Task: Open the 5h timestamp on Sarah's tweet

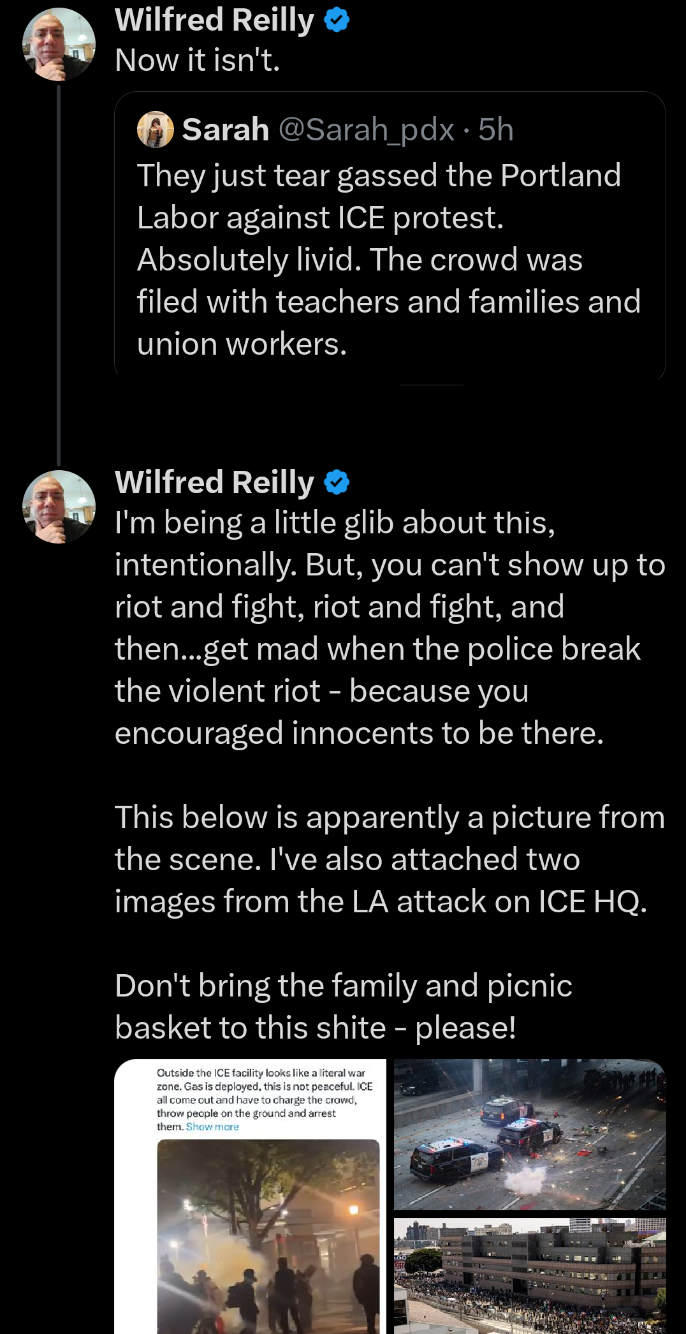Action: [x=497, y=129]
